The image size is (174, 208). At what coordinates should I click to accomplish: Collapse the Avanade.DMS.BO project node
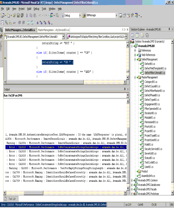coord(132,46)
